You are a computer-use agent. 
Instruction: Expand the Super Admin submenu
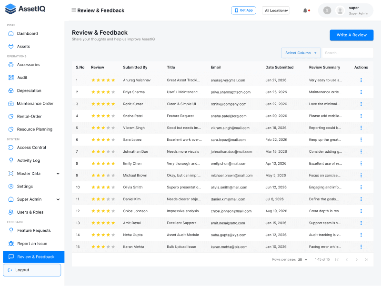58,199
